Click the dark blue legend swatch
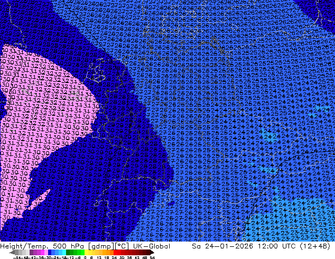The image size is (335, 259). [x=50, y=252]
